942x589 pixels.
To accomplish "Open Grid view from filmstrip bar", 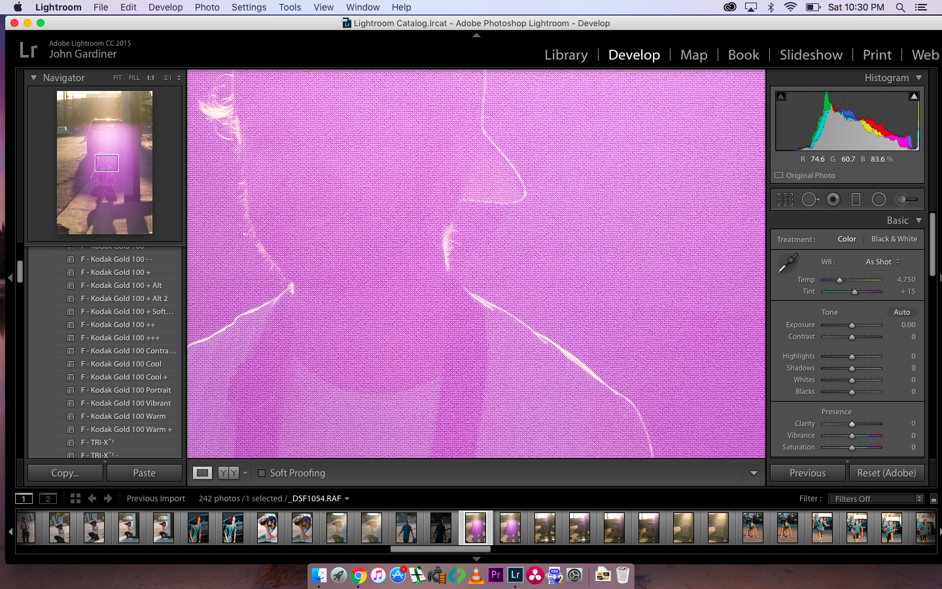I will pos(75,499).
